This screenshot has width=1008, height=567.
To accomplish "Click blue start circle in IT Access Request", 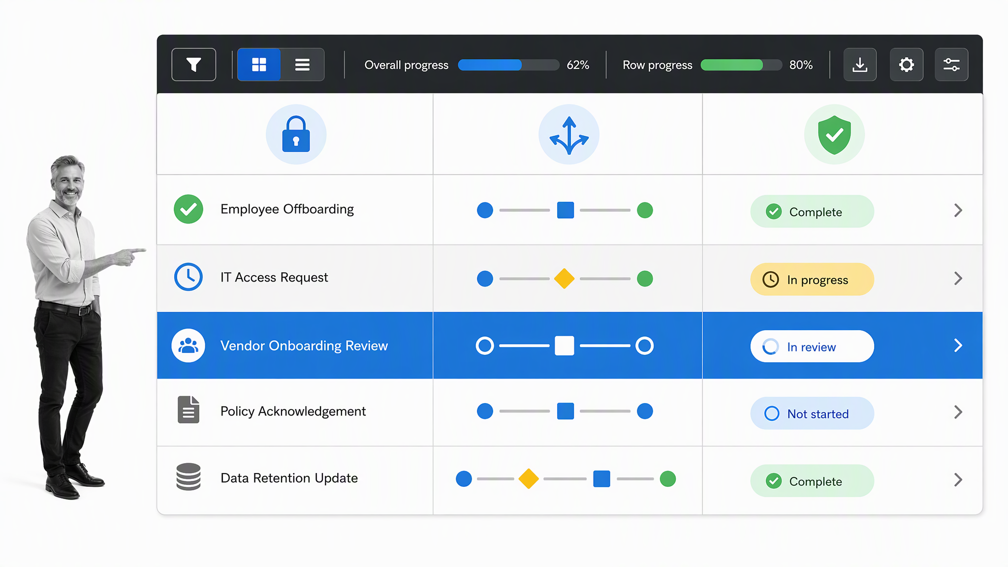I will [485, 279].
